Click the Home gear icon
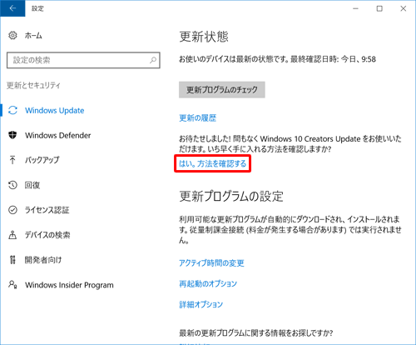 [x=12, y=35]
